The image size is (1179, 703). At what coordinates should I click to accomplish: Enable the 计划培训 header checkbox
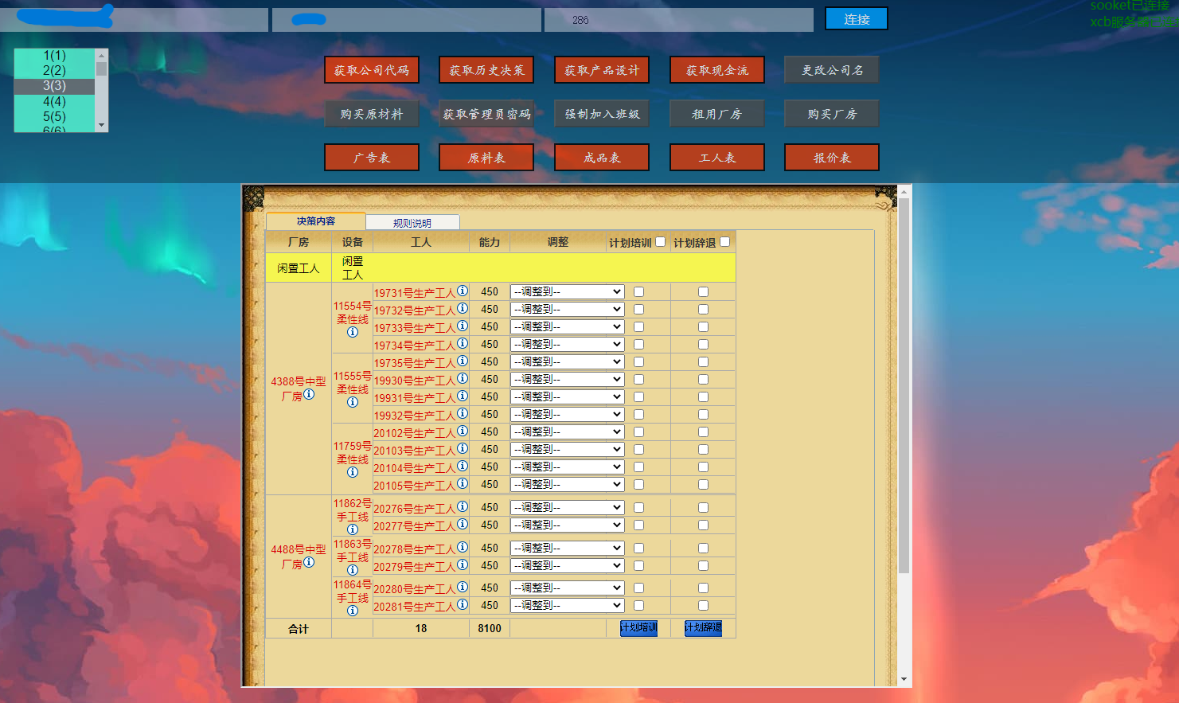tap(660, 241)
